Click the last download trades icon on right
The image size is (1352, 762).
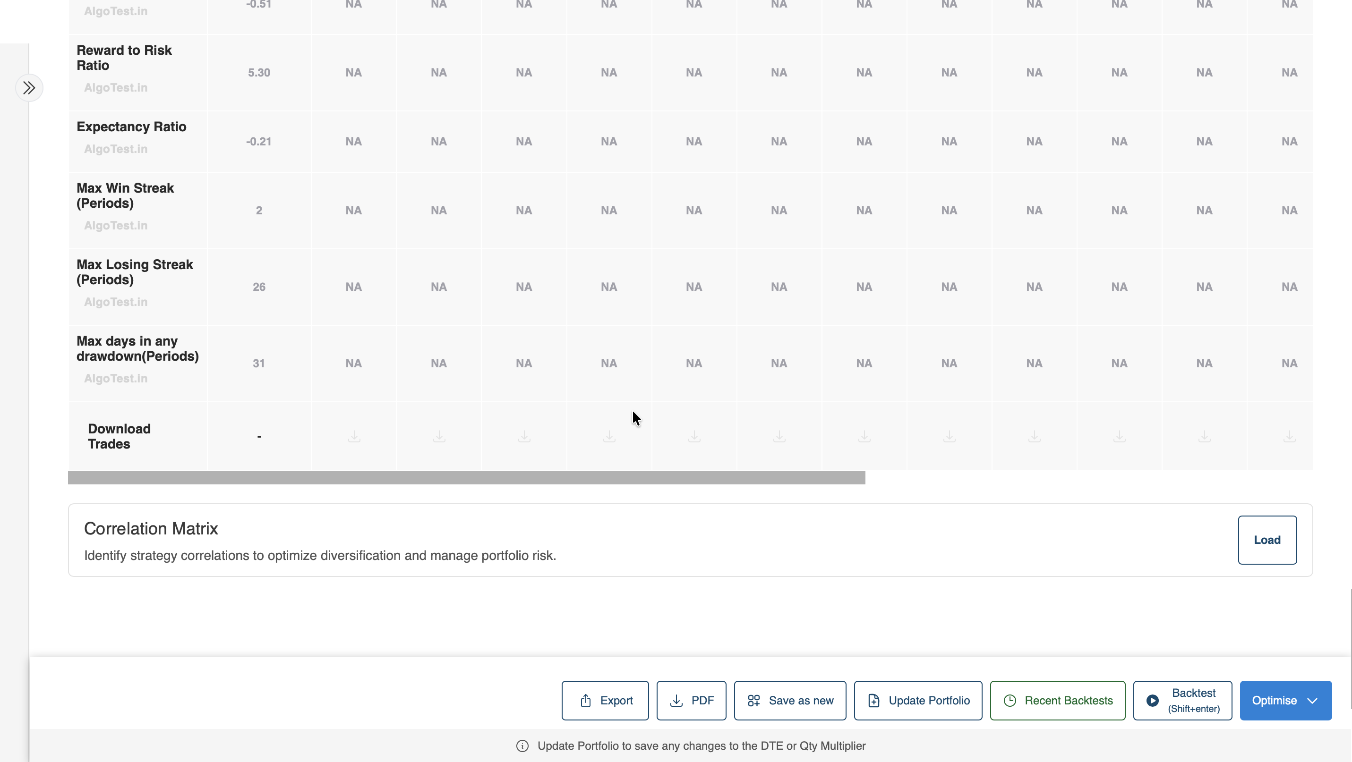(x=1290, y=436)
